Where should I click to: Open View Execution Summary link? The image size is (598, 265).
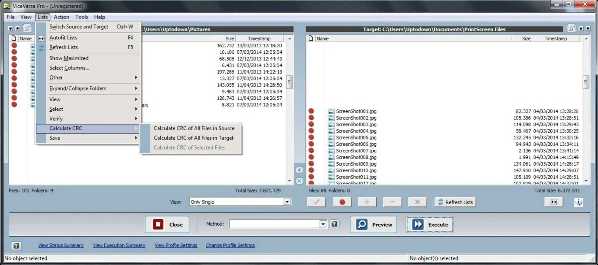coord(119,245)
